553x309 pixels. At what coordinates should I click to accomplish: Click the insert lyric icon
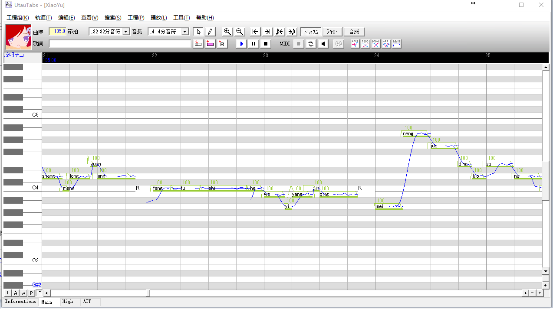(198, 44)
